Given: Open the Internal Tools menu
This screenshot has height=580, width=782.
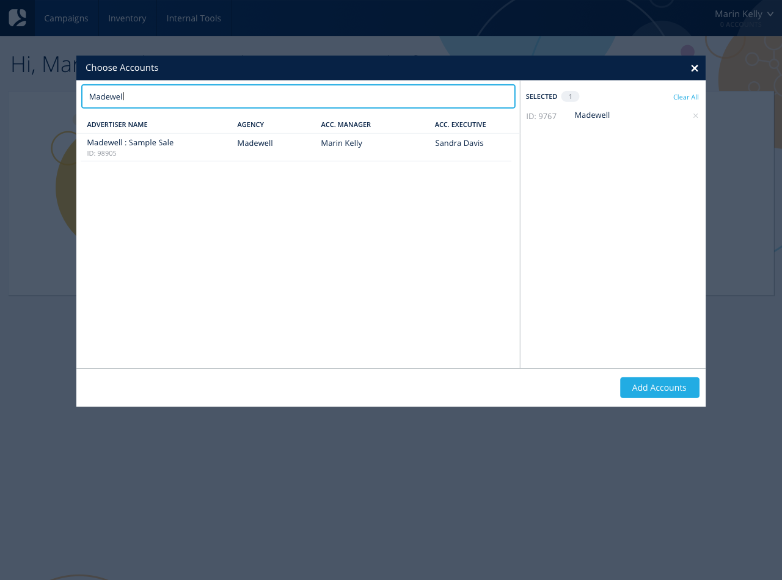Looking at the screenshot, I should [x=194, y=18].
